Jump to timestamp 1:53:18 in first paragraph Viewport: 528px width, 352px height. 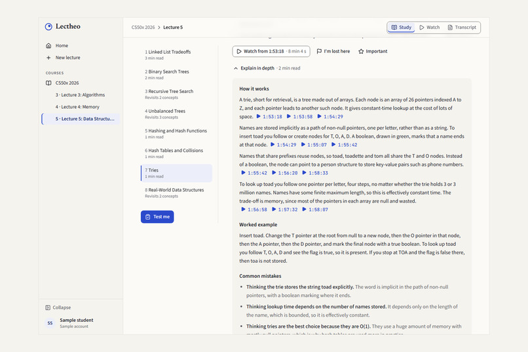coord(269,117)
